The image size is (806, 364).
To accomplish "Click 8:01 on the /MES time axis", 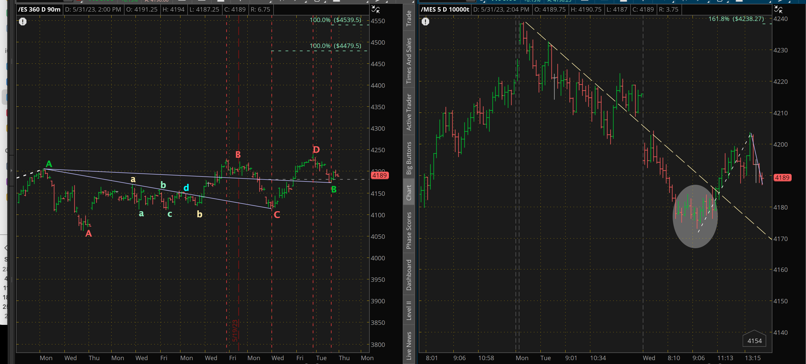I will pyautogui.click(x=432, y=358).
